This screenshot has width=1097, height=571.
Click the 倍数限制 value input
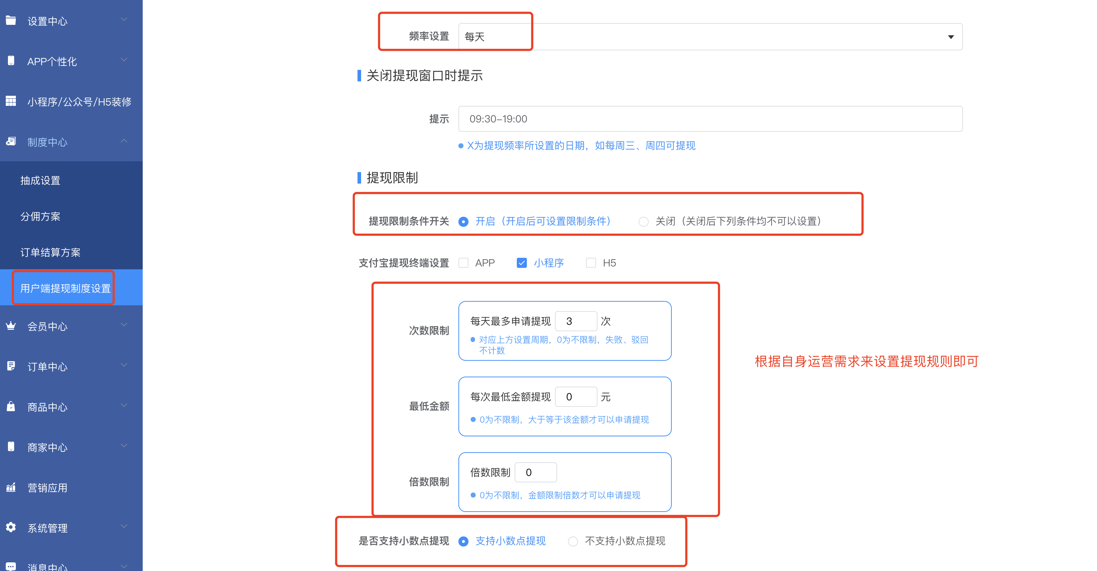coord(536,472)
